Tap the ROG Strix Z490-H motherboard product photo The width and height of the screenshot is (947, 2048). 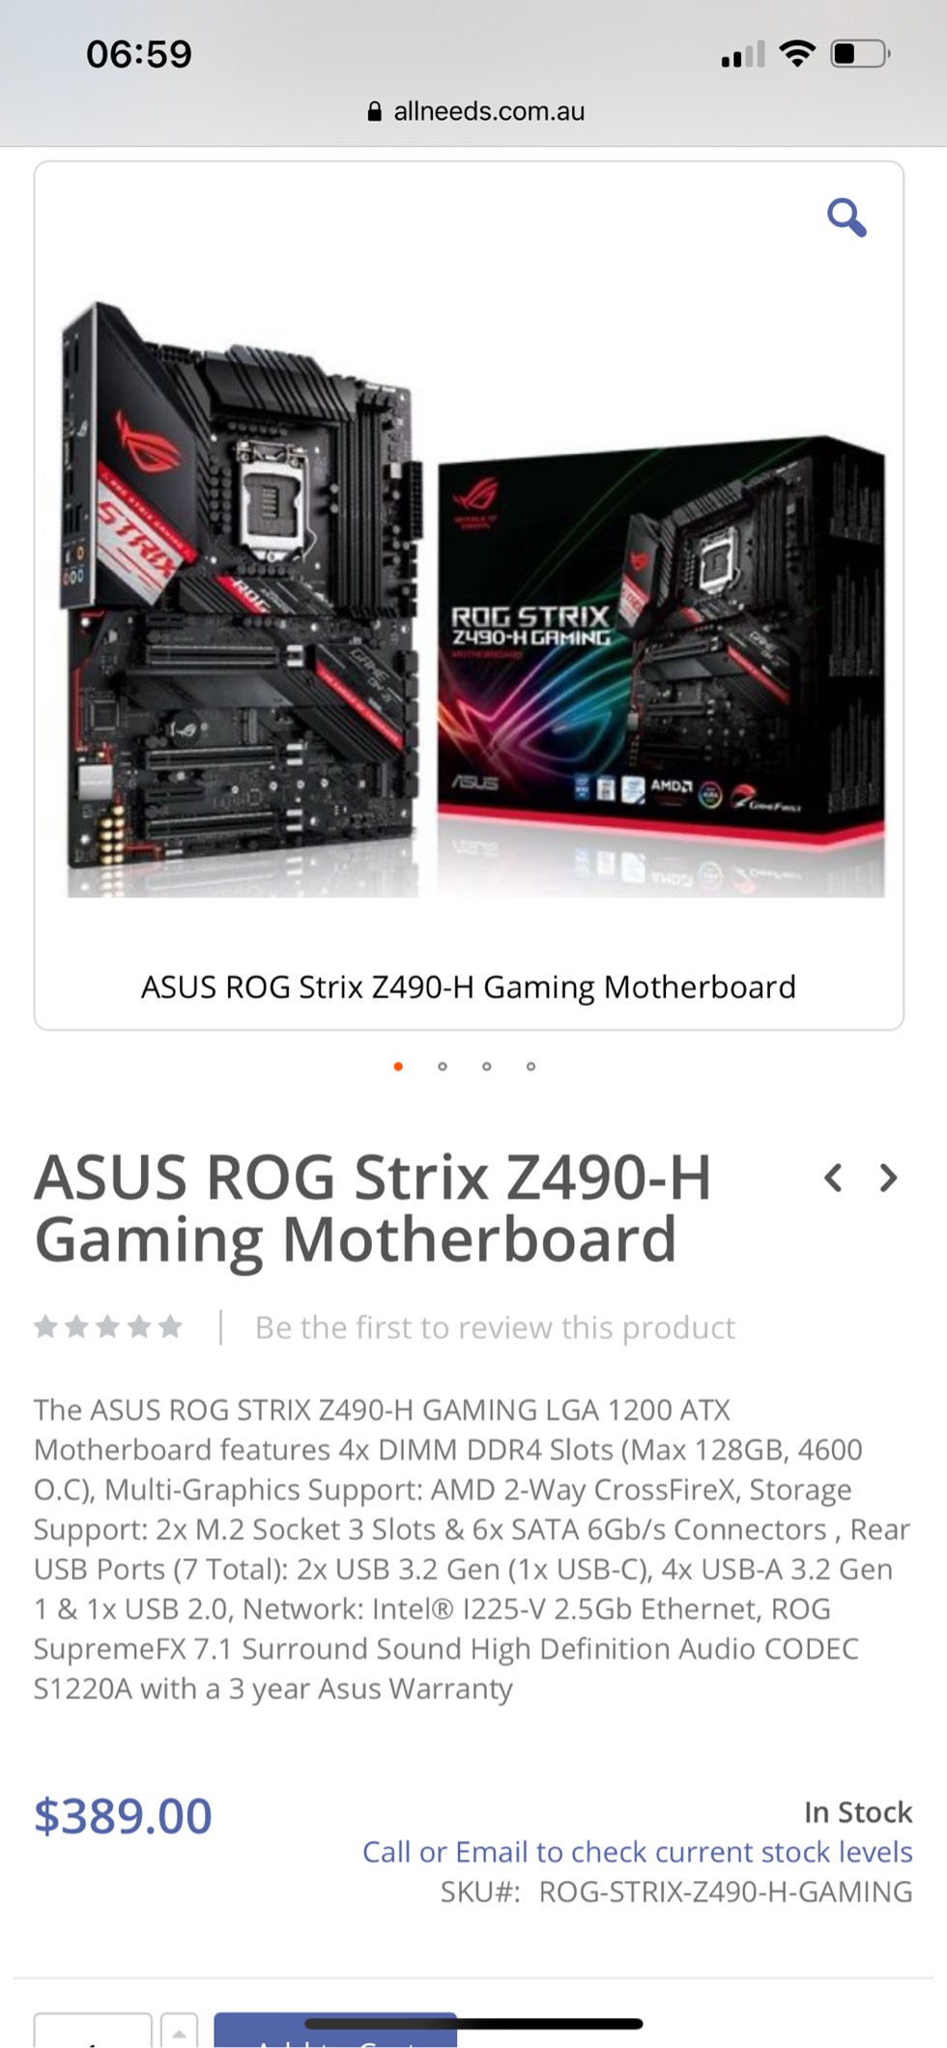click(x=473, y=599)
